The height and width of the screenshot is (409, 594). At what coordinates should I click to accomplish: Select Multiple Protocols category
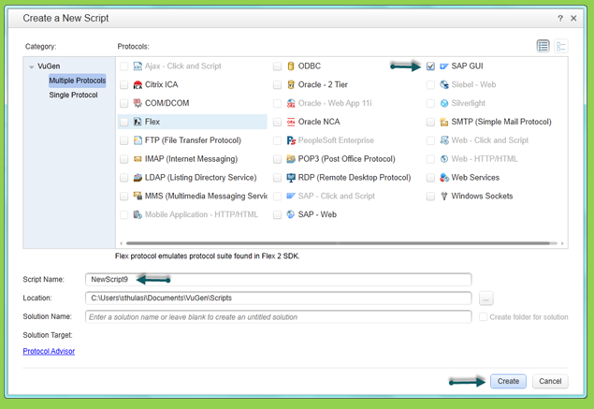point(78,80)
